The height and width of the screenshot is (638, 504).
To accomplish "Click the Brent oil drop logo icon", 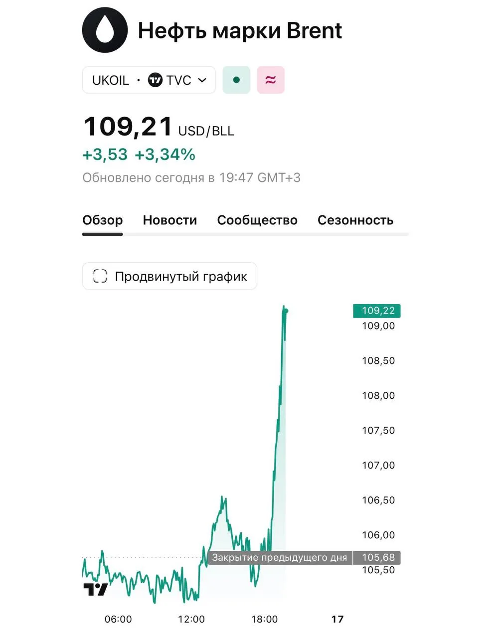I will pos(105,30).
